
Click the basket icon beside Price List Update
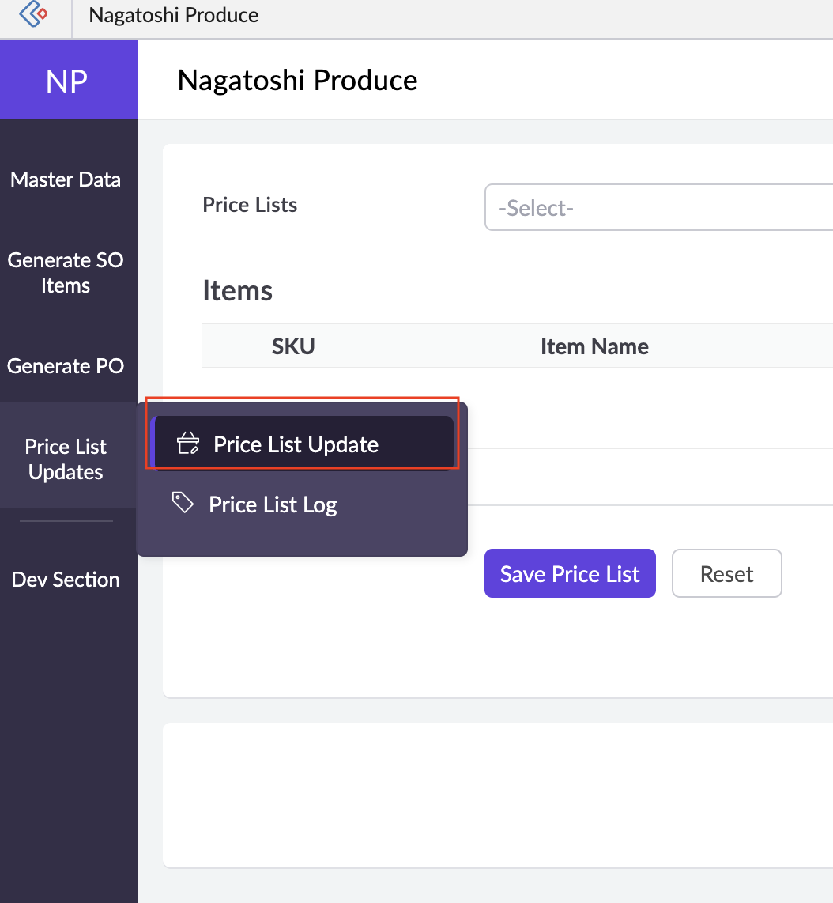click(187, 444)
